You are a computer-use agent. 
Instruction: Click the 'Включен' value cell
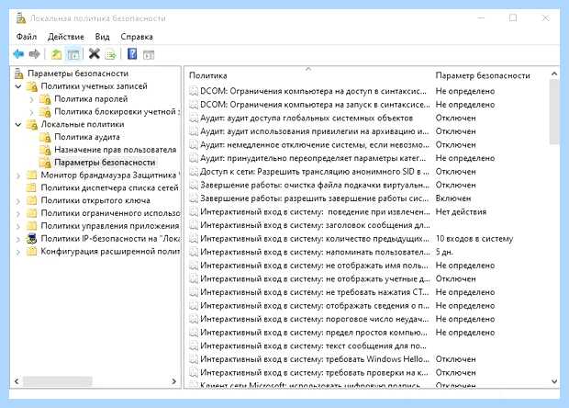452,198
